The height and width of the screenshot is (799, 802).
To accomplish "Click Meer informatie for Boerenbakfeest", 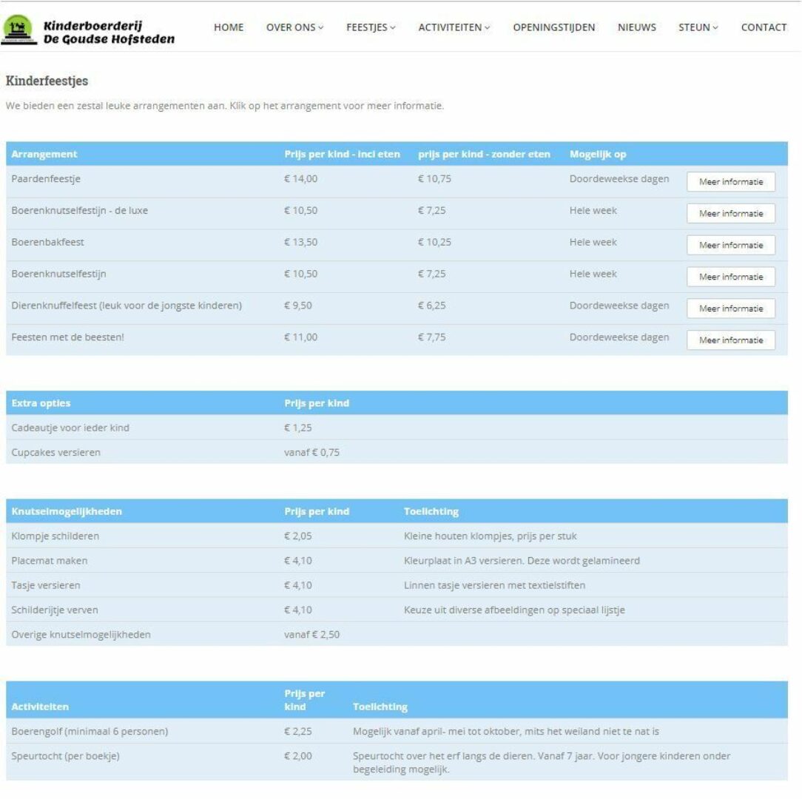I will [731, 245].
